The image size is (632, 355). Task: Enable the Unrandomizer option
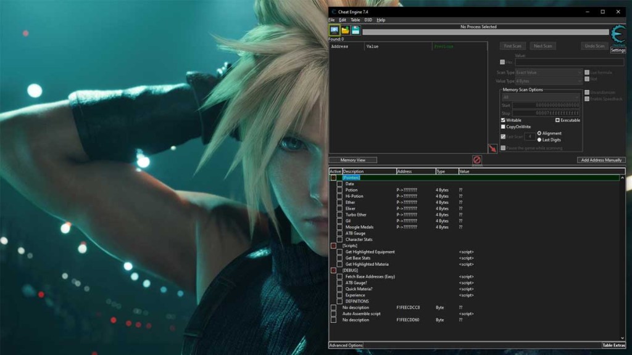click(x=587, y=92)
